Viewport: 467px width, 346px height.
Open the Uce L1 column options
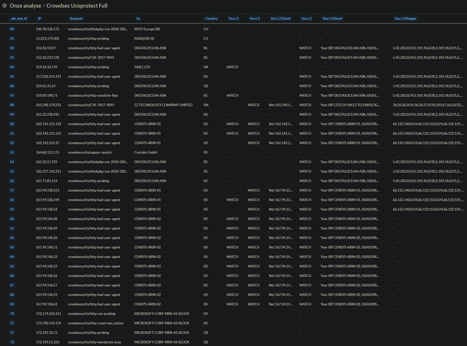pos(233,19)
